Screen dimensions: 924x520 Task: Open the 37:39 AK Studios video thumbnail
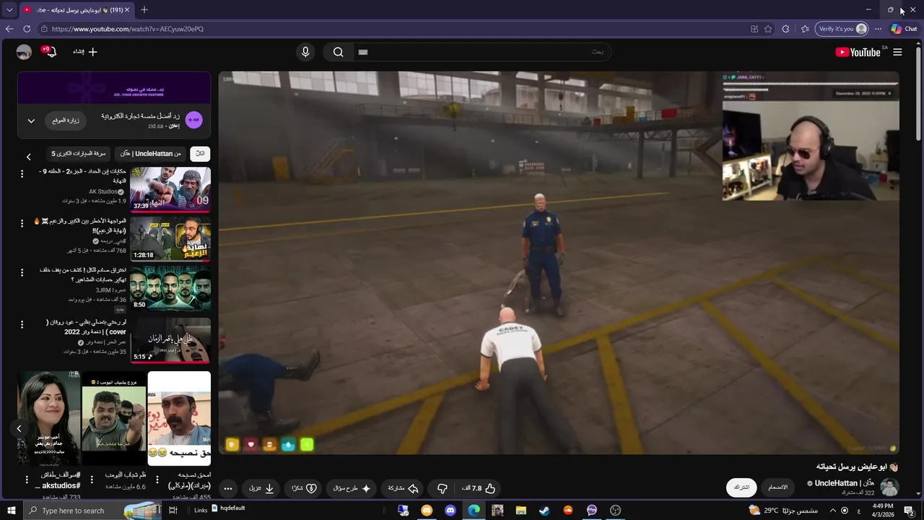170,189
